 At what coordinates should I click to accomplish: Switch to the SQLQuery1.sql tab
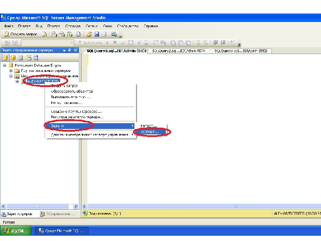click(x=241, y=51)
